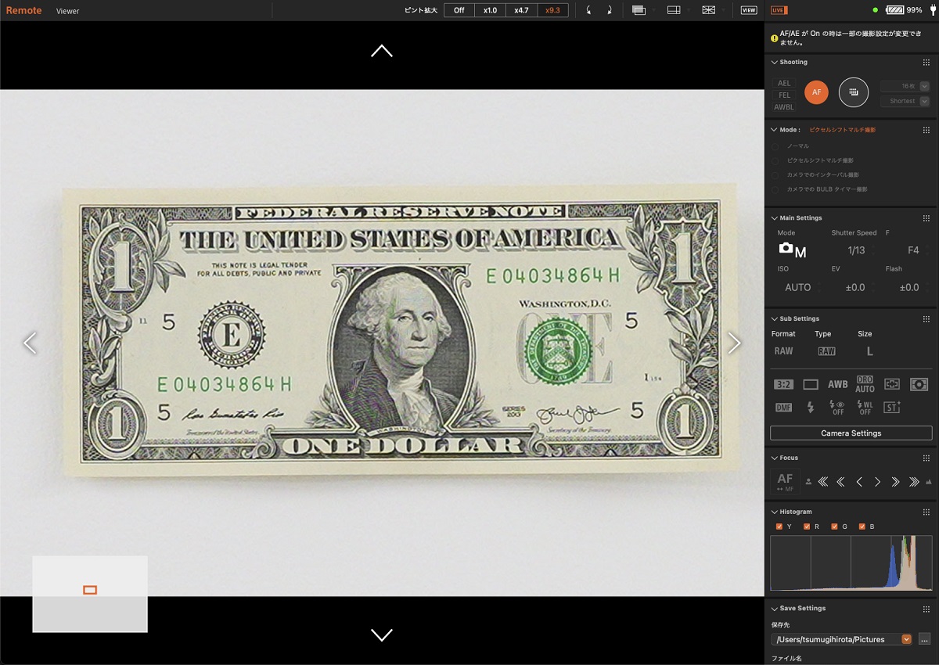Step focus nearer with single left arrow
Viewport: 939px width, 665px height.
[859, 482]
